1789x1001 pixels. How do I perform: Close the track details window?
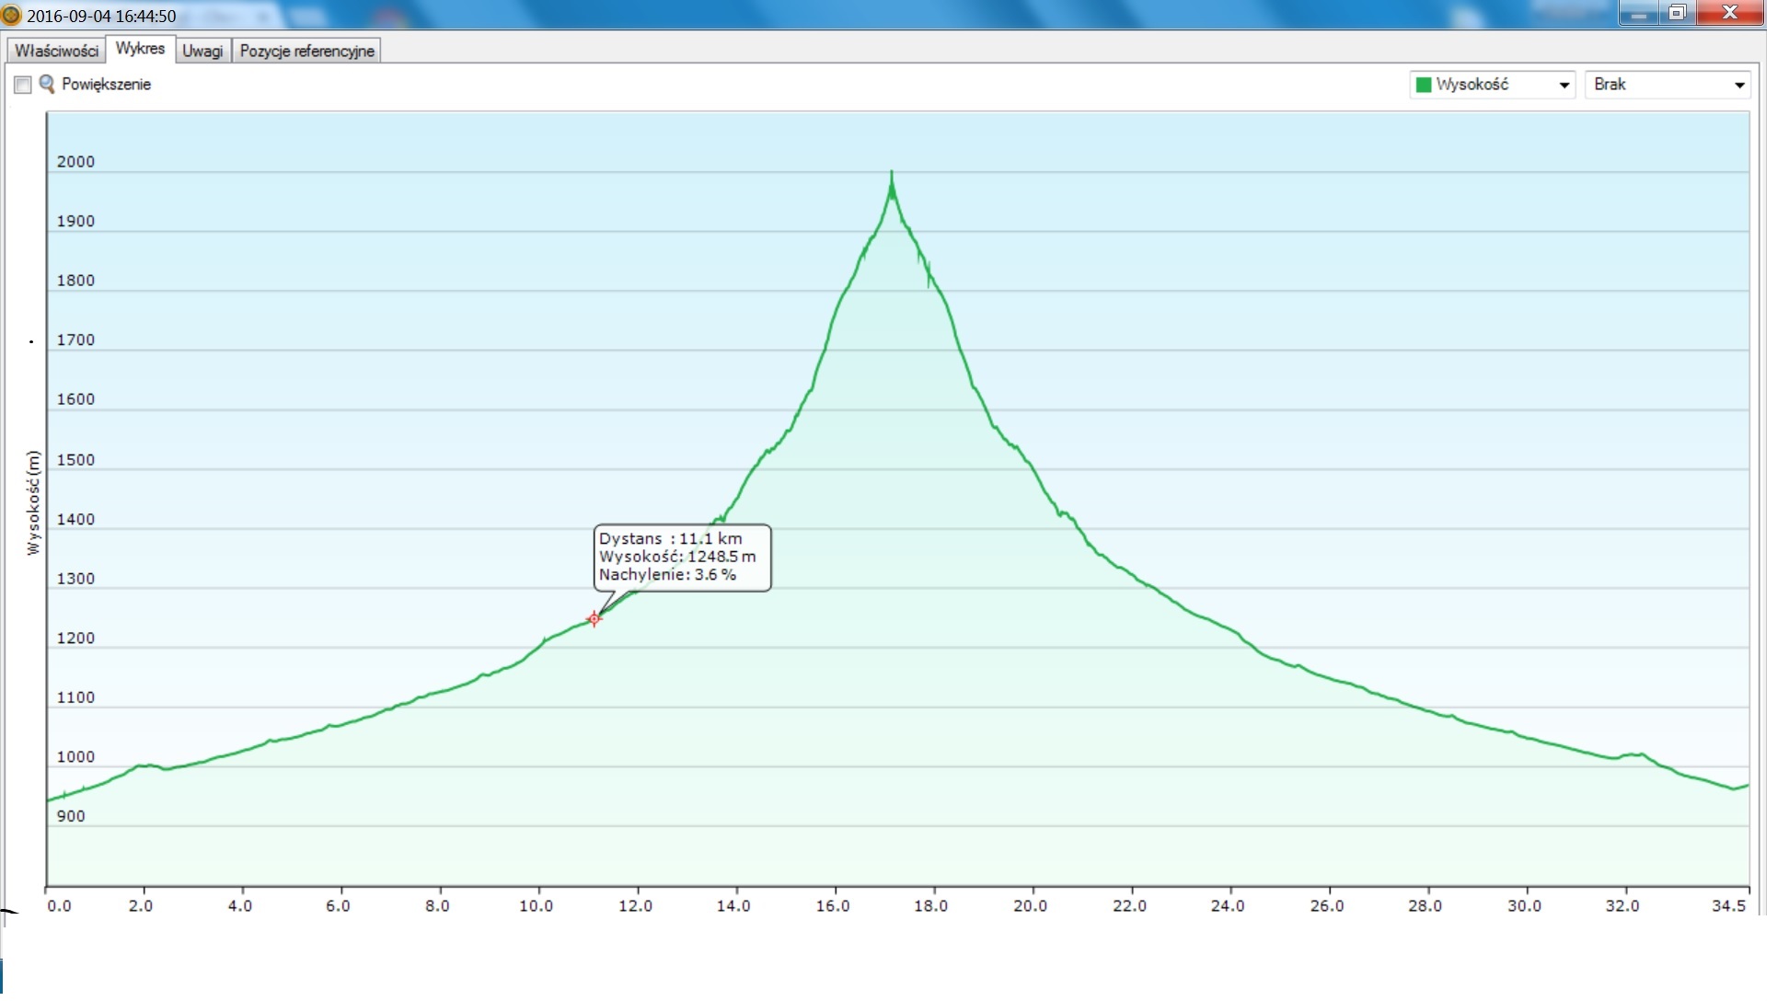(x=1730, y=13)
